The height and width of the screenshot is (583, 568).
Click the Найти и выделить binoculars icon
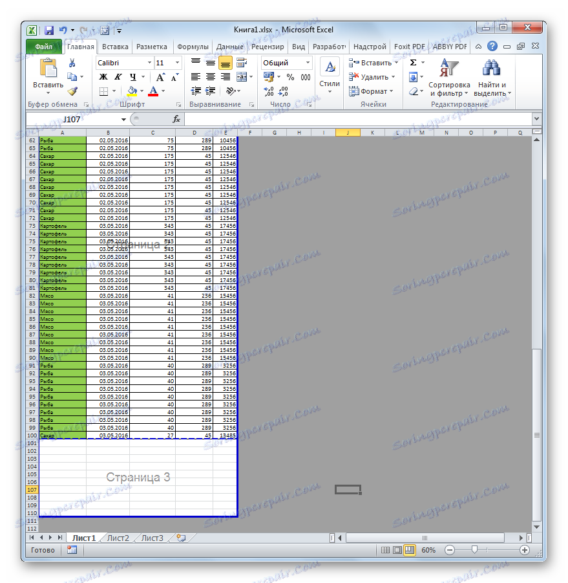click(491, 67)
